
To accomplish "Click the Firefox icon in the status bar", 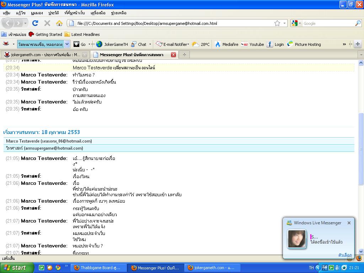I will coord(359,258).
